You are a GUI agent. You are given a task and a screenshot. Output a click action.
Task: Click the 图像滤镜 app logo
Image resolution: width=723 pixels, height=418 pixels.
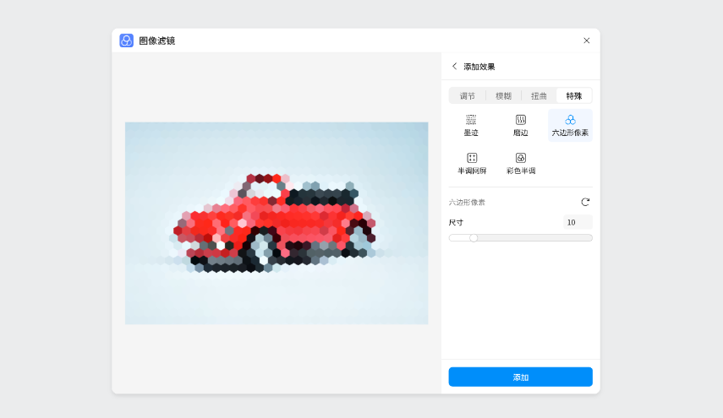(x=126, y=41)
